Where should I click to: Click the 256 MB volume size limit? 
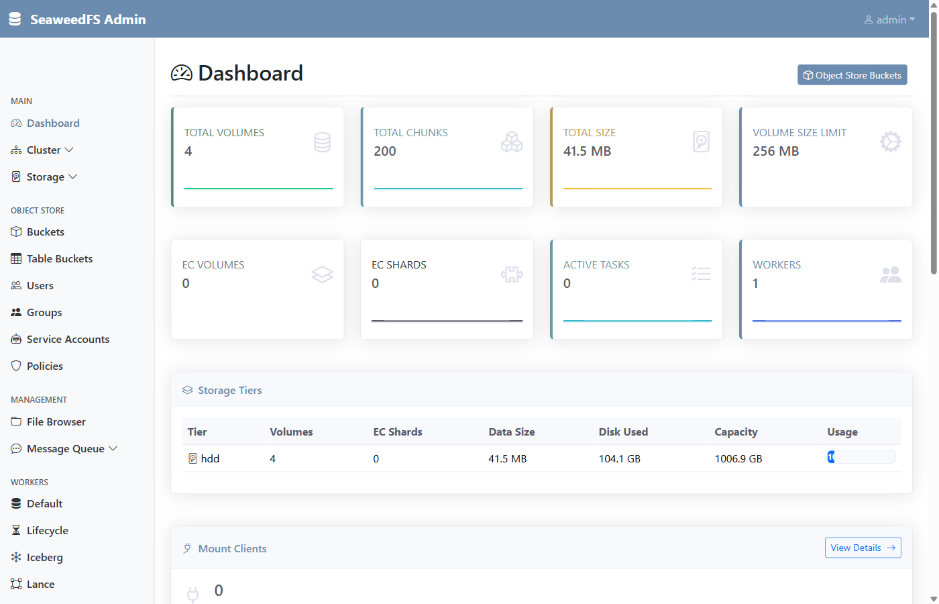(x=776, y=152)
